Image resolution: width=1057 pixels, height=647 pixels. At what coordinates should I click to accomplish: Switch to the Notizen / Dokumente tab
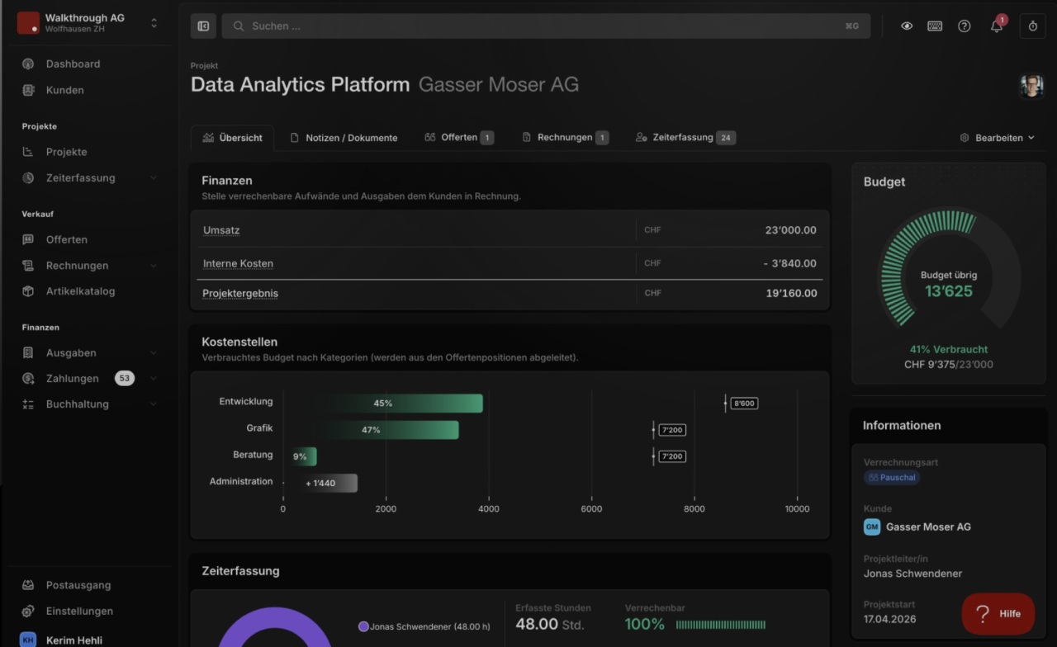pos(344,138)
